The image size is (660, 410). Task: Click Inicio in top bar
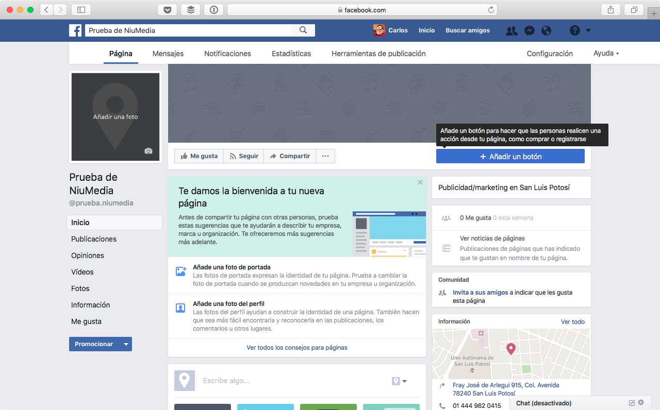[x=426, y=30]
